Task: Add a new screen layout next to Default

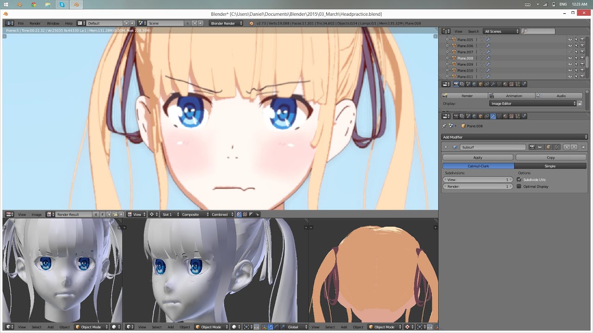Action: click(x=126, y=23)
